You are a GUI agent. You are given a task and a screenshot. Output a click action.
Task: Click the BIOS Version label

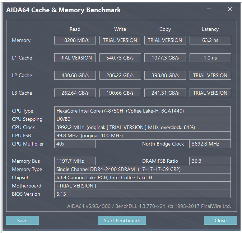click(26, 194)
